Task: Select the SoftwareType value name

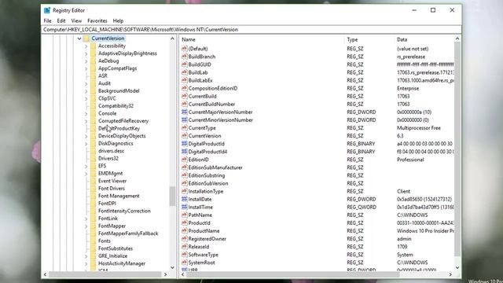Action: point(204,255)
